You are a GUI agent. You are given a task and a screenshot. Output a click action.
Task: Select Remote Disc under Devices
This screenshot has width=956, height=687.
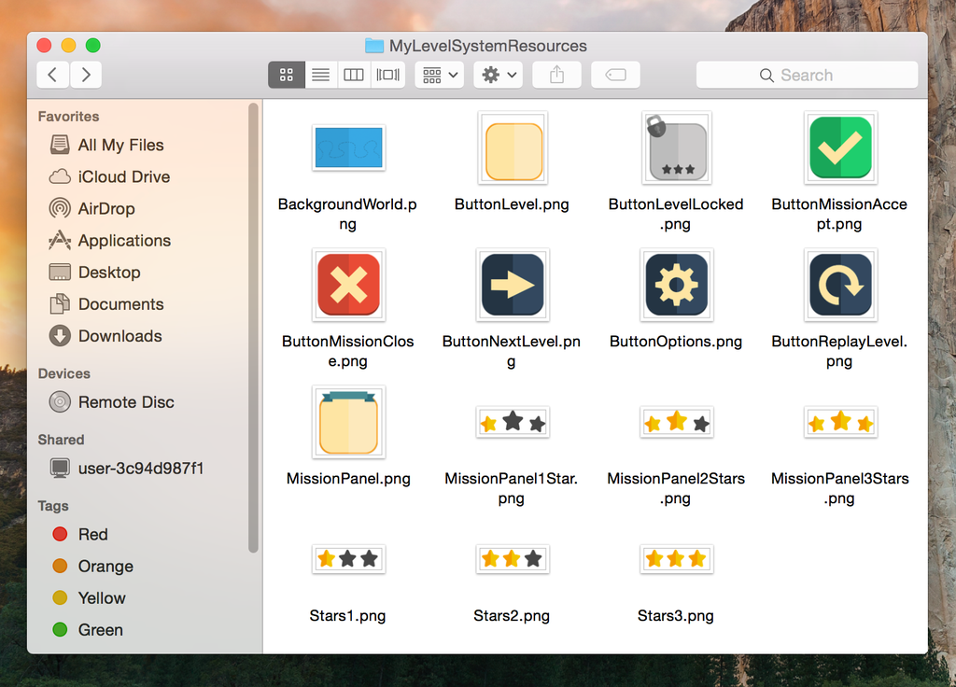[125, 402]
